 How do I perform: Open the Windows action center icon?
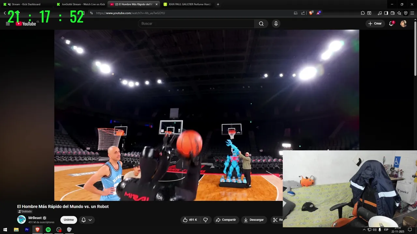click(410, 230)
